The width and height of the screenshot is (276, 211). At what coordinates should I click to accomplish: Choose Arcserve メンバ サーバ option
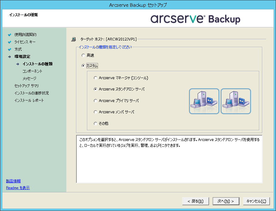click(x=96, y=112)
